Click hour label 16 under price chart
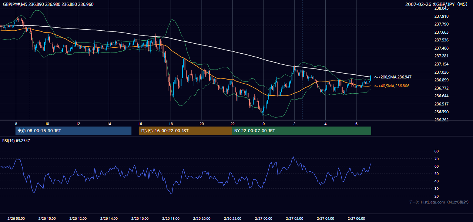Viewport: 473px width, 222px height. pyautogui.click(x=140, y=124)
